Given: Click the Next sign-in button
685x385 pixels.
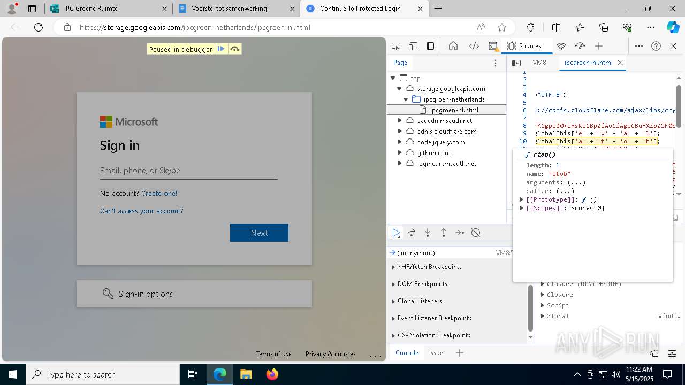Looking at the screenshot, I should (259, 233).
